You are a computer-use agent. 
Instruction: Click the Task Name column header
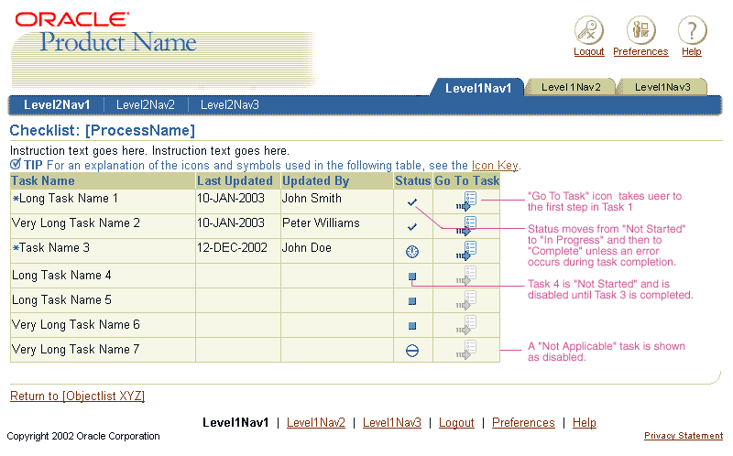pyautogui.click(x=103, y=180)
